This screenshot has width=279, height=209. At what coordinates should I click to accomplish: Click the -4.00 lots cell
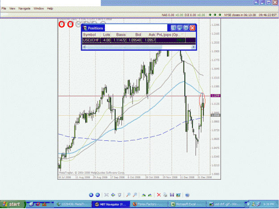coord(106,40)
